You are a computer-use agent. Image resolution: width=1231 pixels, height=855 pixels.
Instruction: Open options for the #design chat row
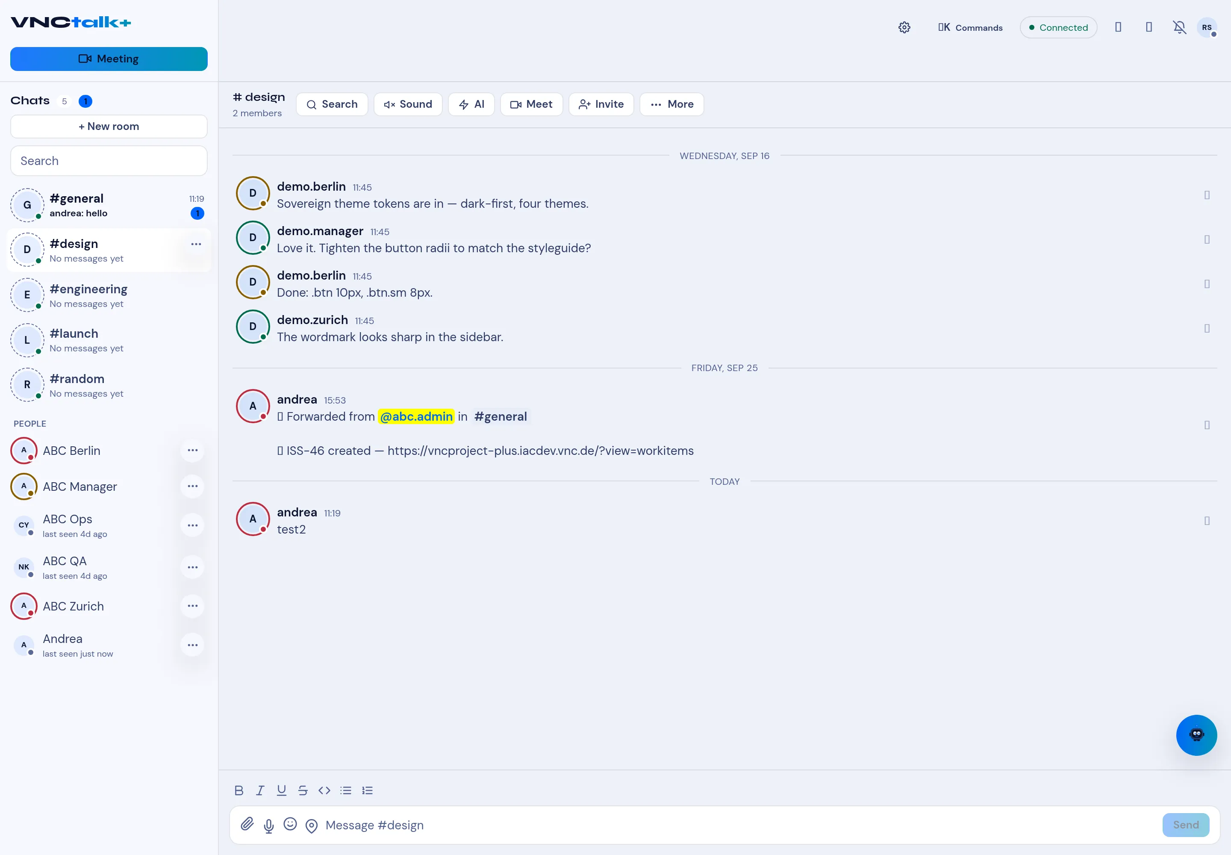(x=196, y=244)
